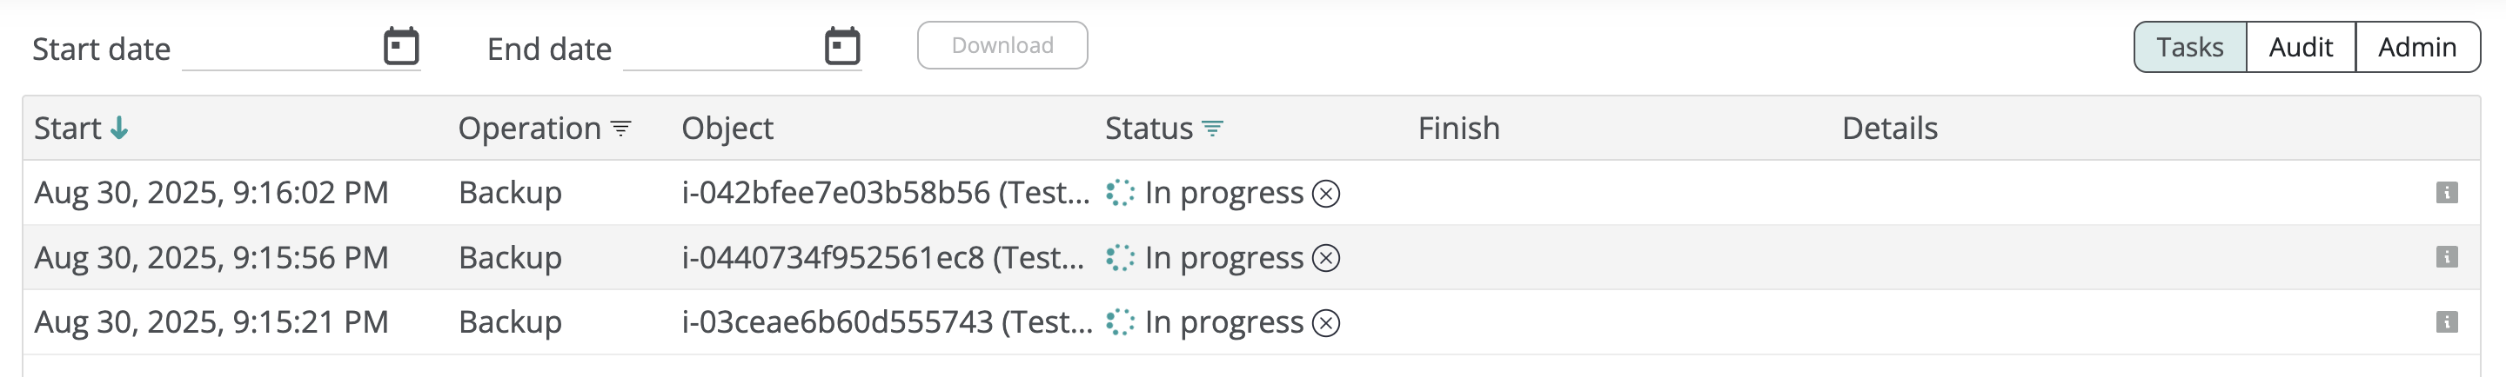
Task: Cancel the 9:16:02 PM backup task
Action: point(1326,195)
